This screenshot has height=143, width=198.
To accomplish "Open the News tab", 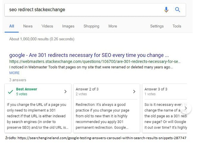I will click(x=28, y=26).
